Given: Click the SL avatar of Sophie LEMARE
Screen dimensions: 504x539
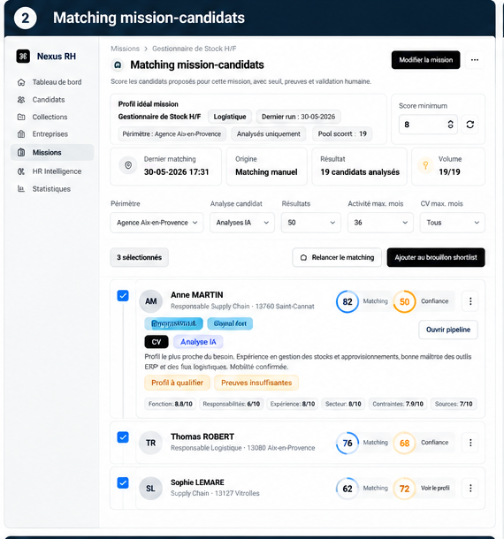Looking at the screenshot, I should click(x=150, y=489).
